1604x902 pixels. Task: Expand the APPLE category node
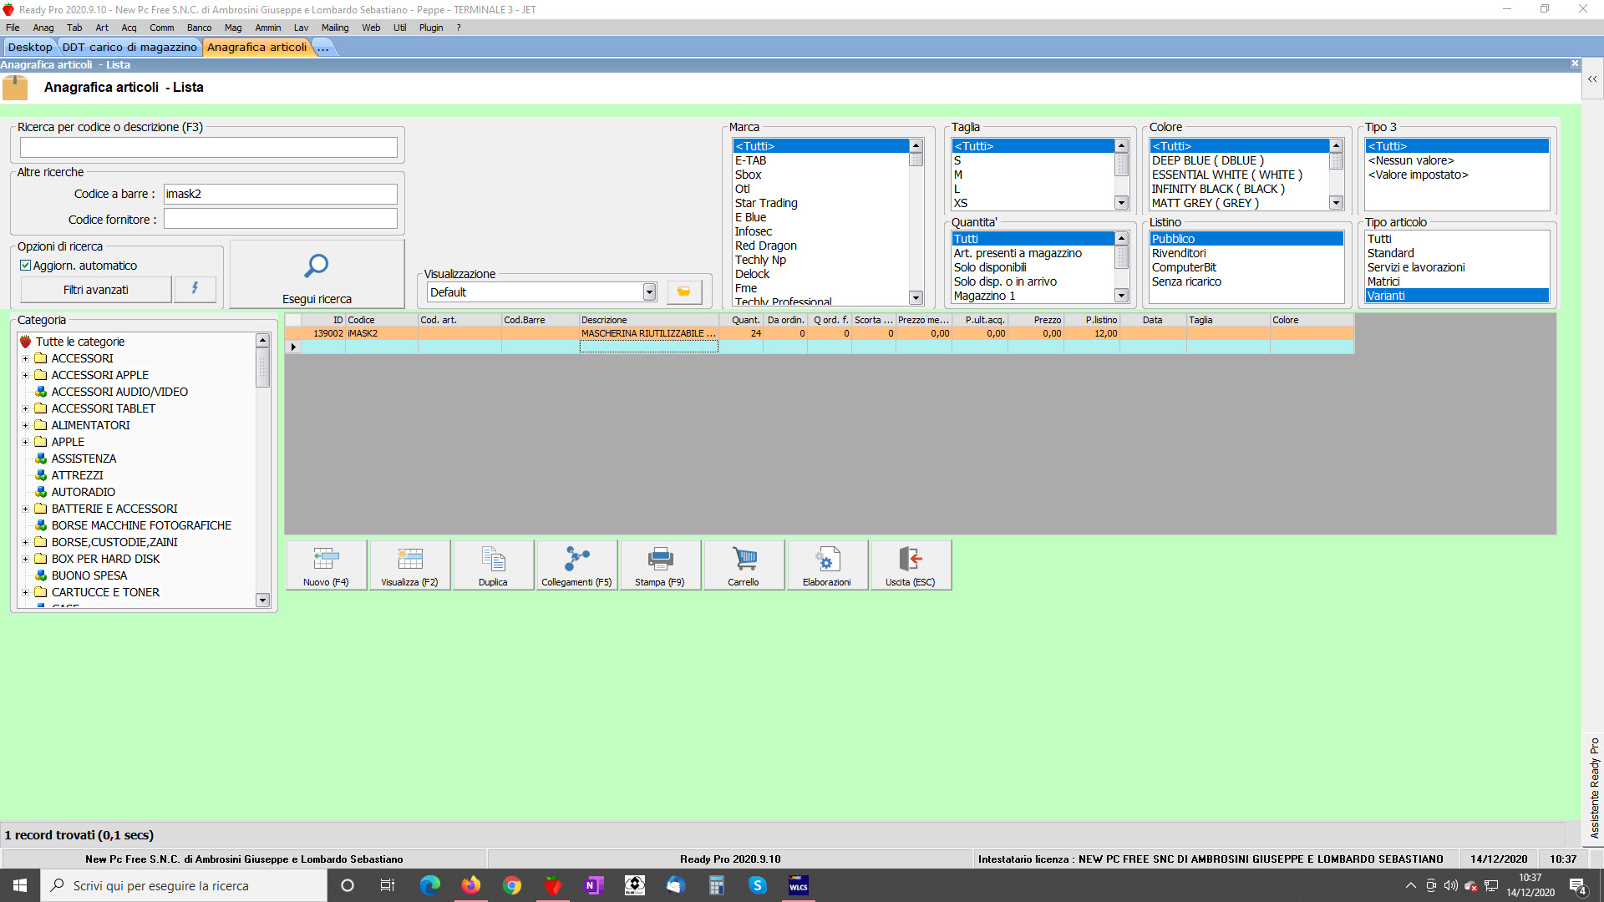pos(25,442)
